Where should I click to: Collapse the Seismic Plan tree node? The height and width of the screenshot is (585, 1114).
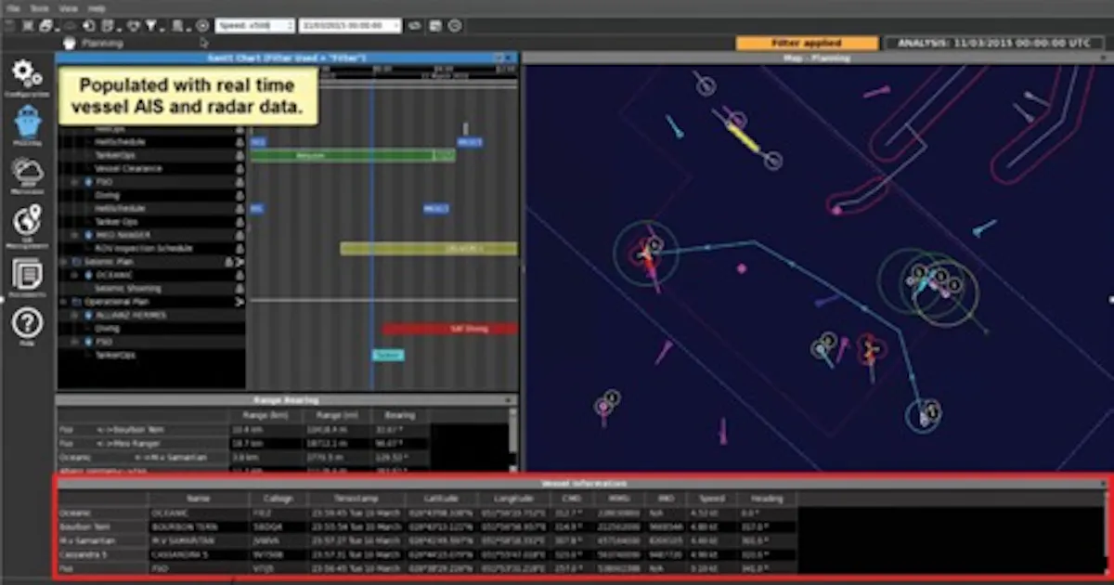(x=63, y=262)
